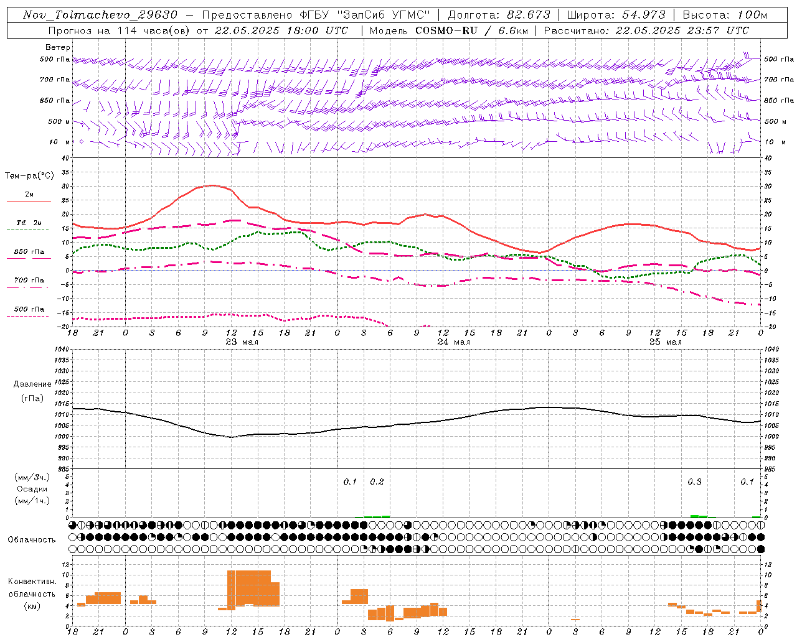Select the 'Широта: 54.973' latitude text

pyautogui.click(x=616, y=15)
